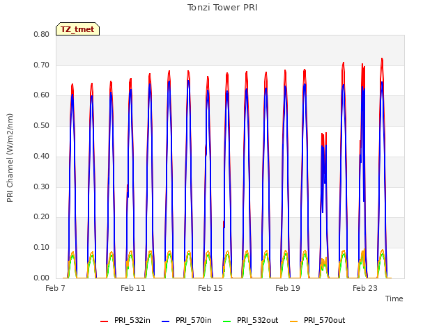Click the Feb 11 x-axis tick label
The width and height of the screenshot is (446, 334).
pyautogui.click(x=133, y=288)
